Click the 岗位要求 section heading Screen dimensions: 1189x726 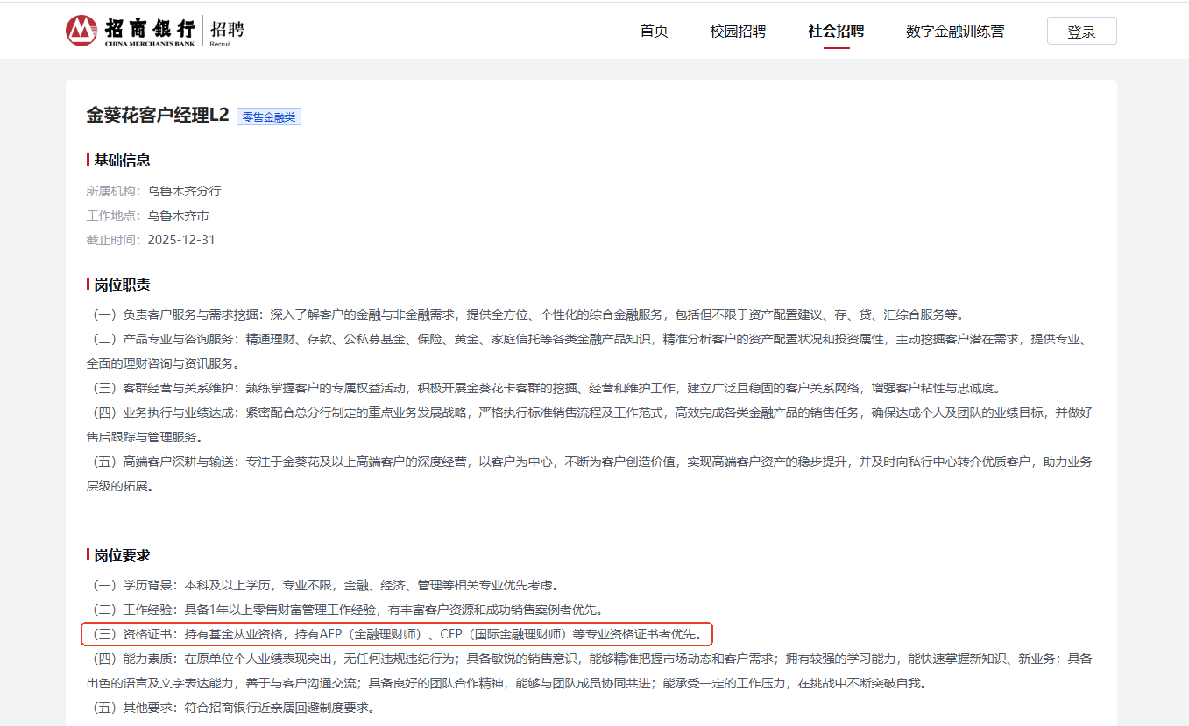(x=122, y=555)
